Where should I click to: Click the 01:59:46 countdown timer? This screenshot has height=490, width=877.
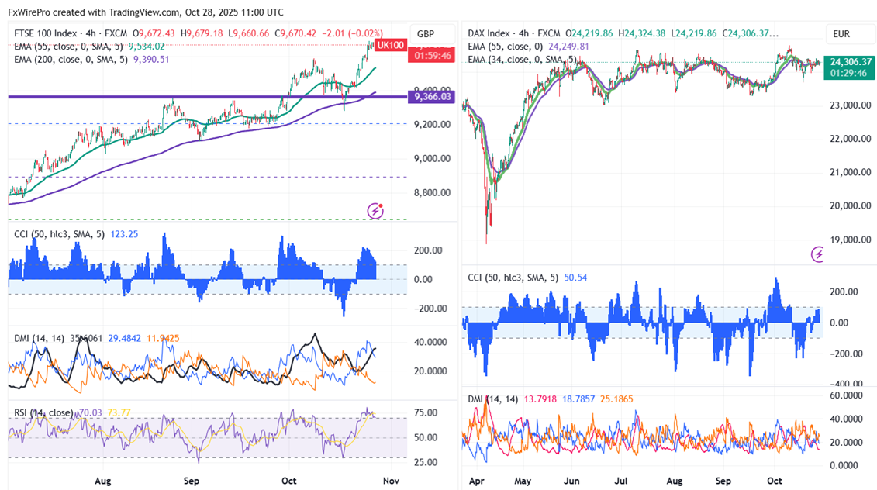pos(433,55)
